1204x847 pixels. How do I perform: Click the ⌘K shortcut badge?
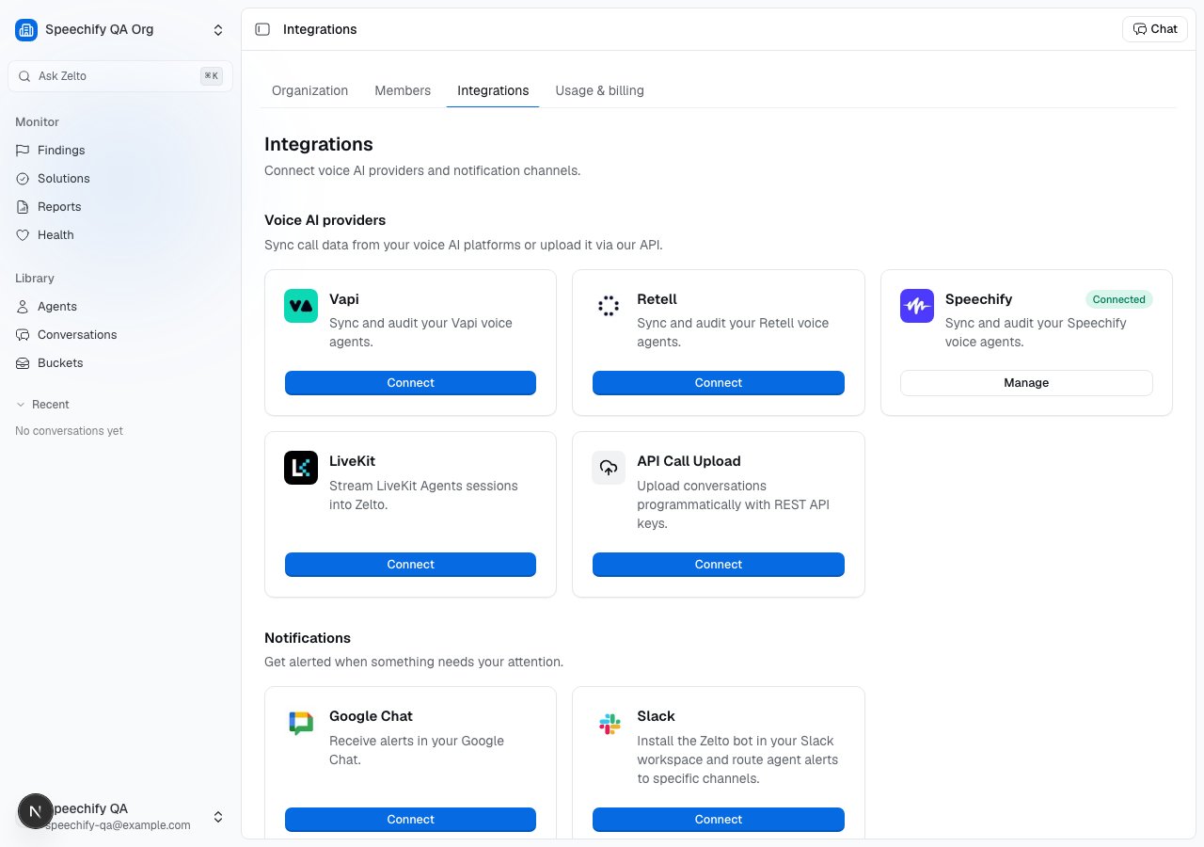(212, 76)
